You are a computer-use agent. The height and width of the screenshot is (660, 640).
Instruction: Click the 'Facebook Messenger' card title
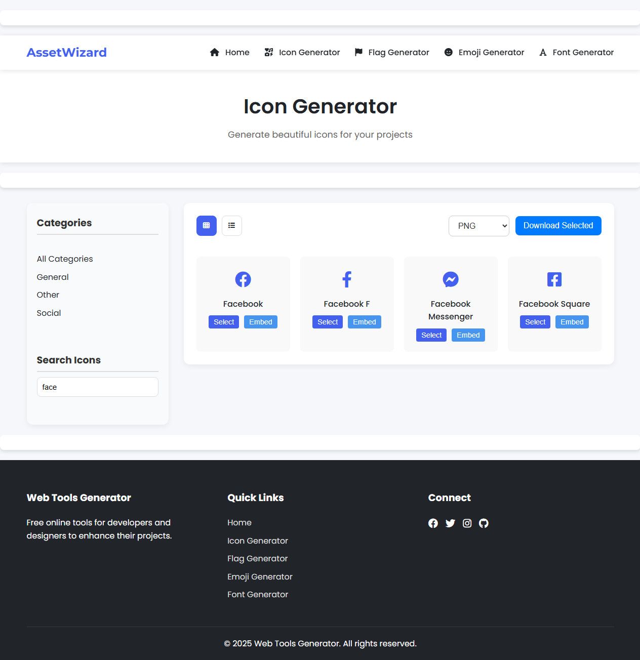click(x=451, y=310)
